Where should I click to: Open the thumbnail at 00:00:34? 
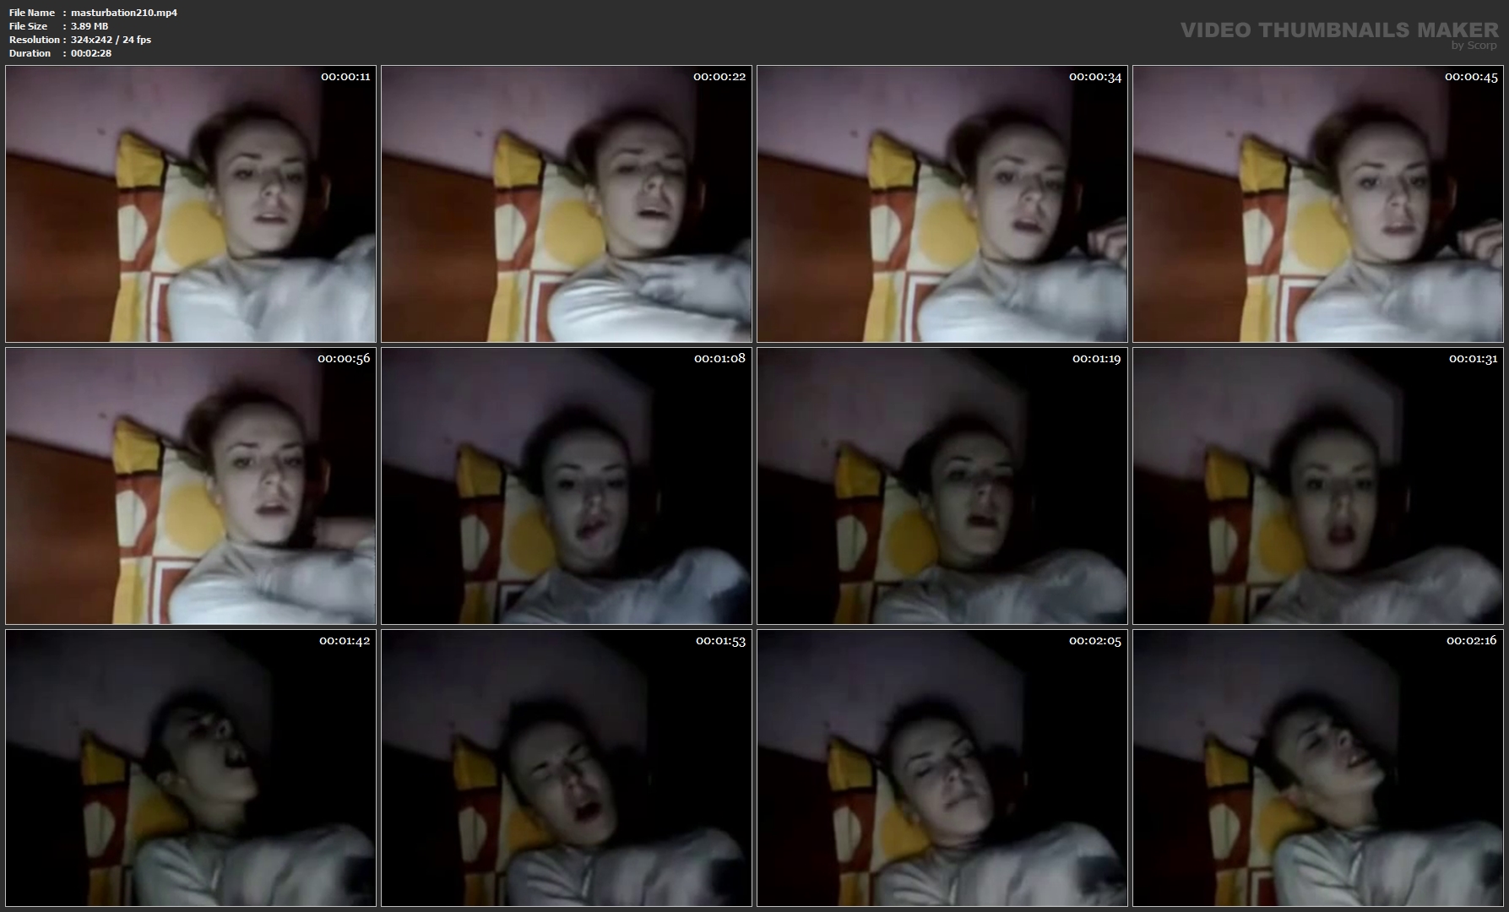942,204
